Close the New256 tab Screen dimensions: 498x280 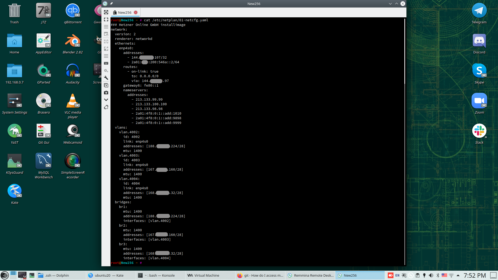(136, 12)
